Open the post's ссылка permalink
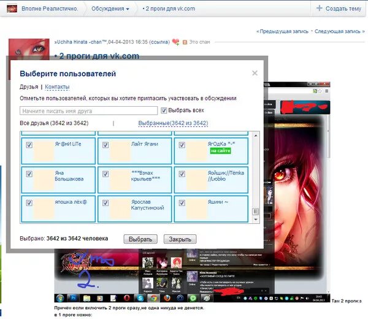The height and width of the screenshot is (319, 368). (160, 42)
